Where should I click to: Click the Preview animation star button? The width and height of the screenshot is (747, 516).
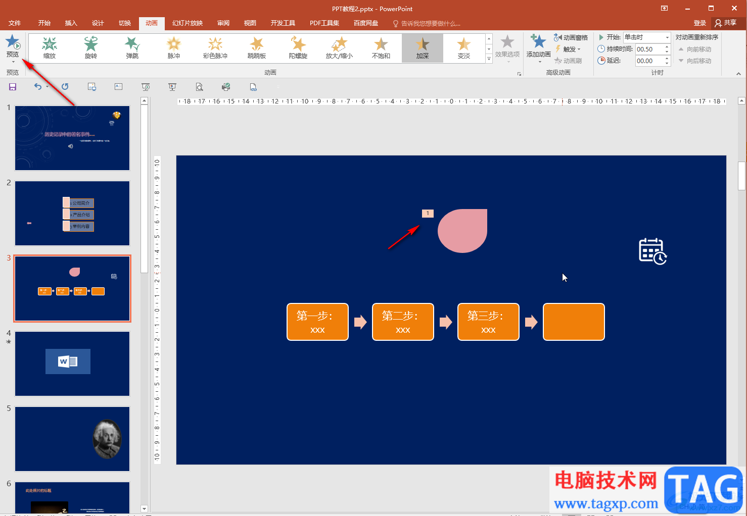13,43
